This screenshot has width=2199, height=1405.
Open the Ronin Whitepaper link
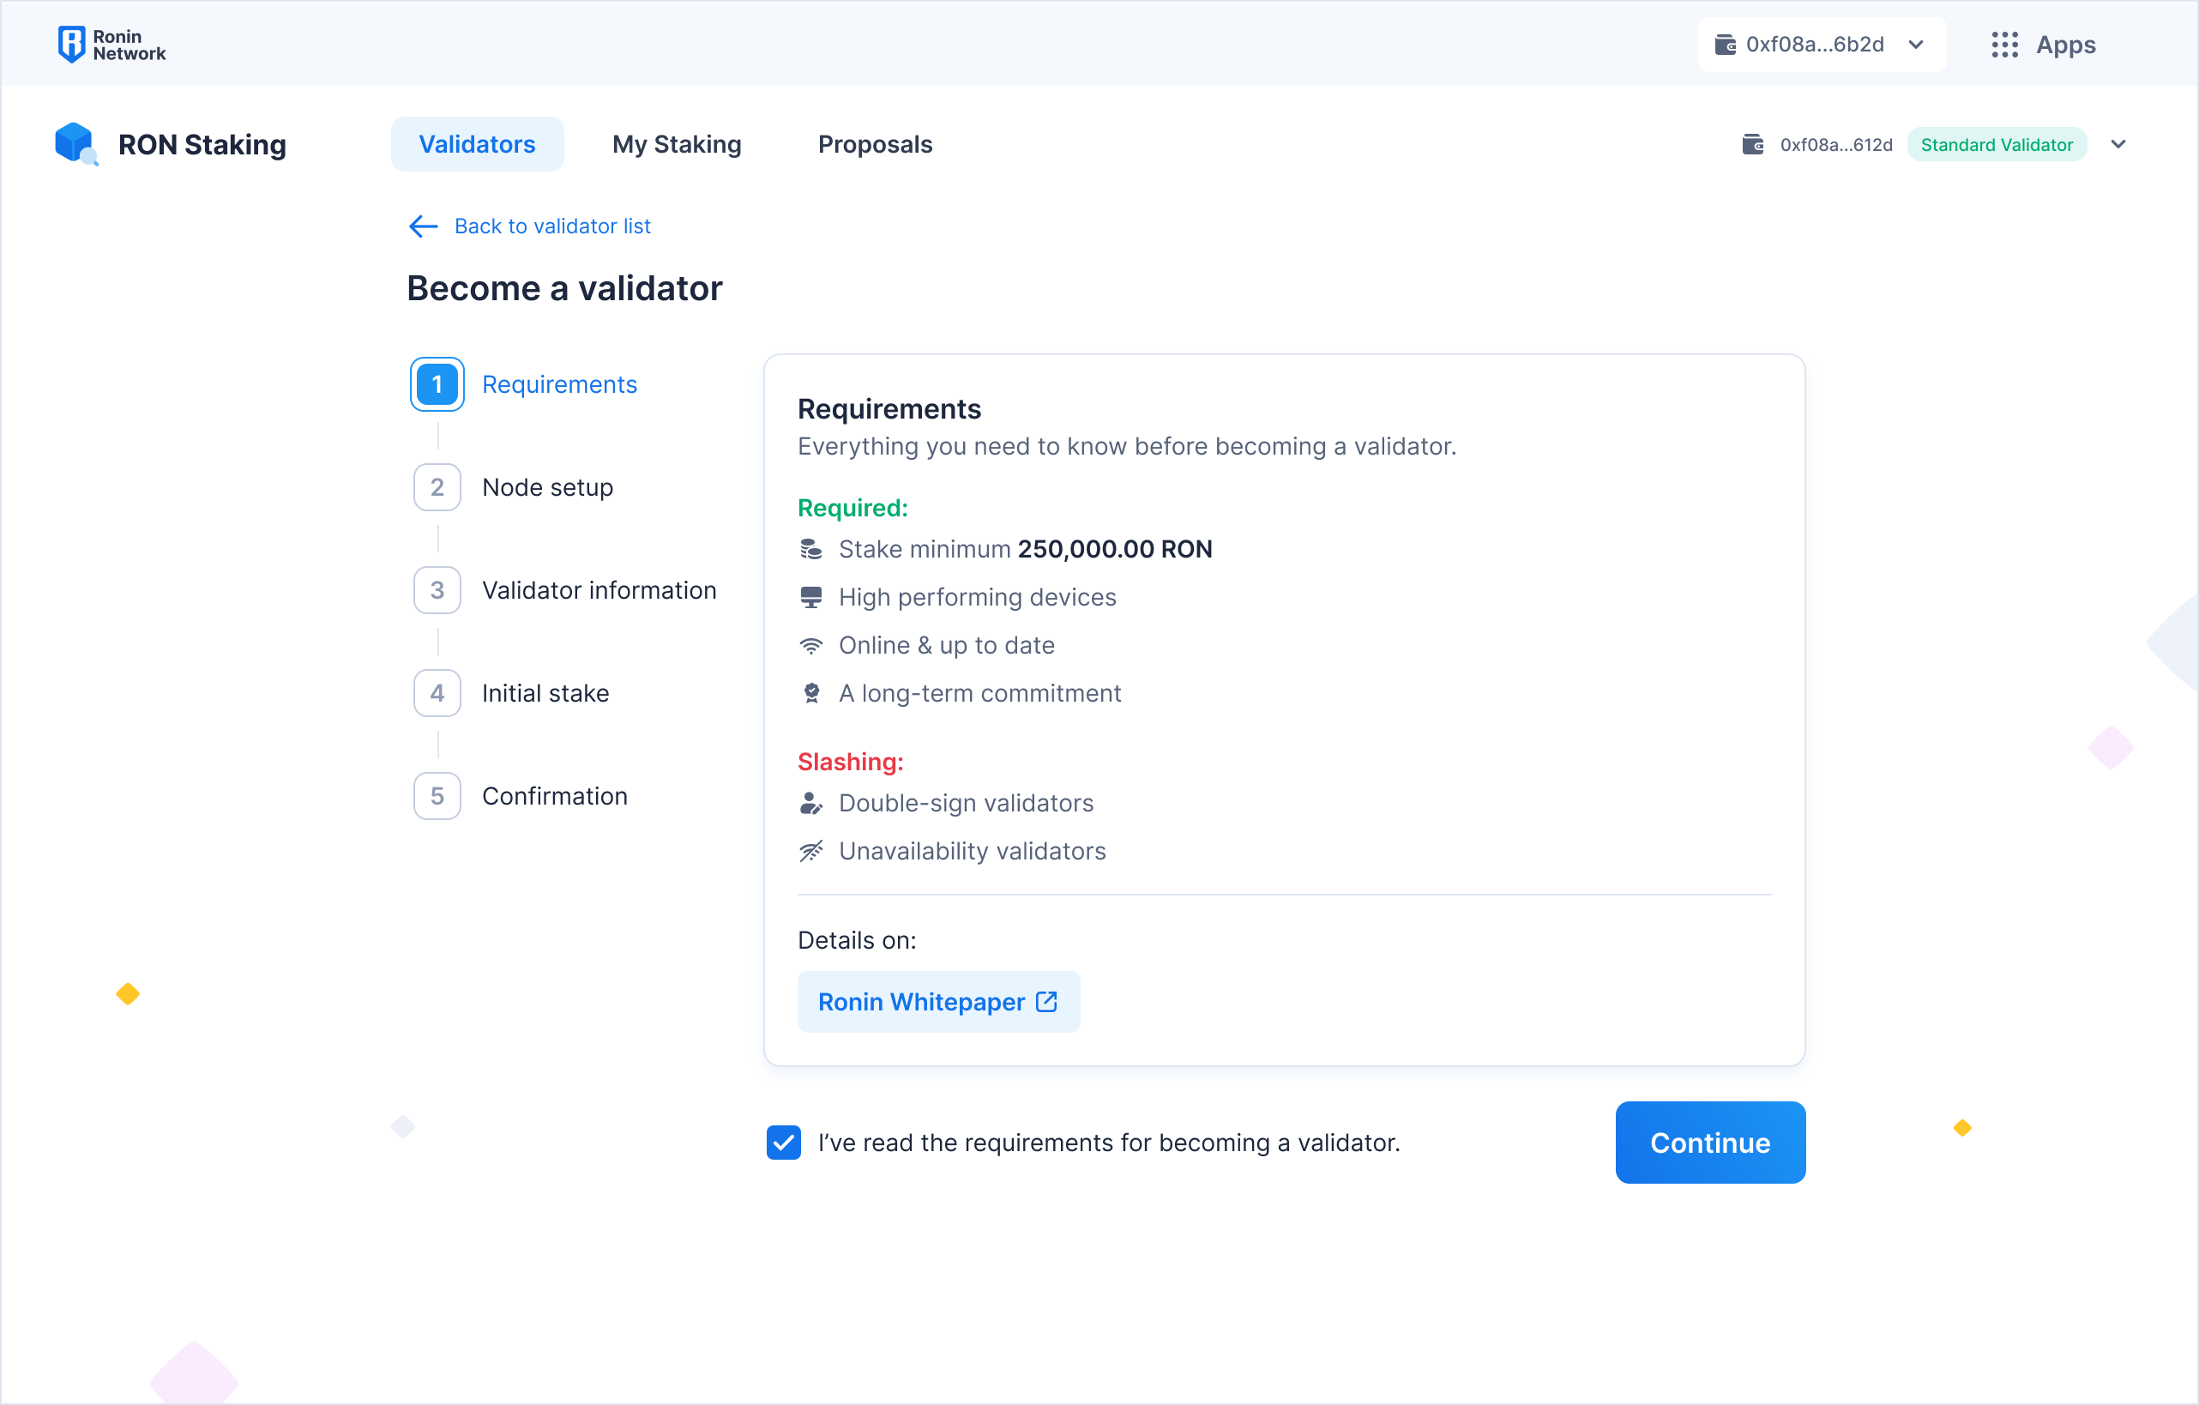coord(922,1002)
